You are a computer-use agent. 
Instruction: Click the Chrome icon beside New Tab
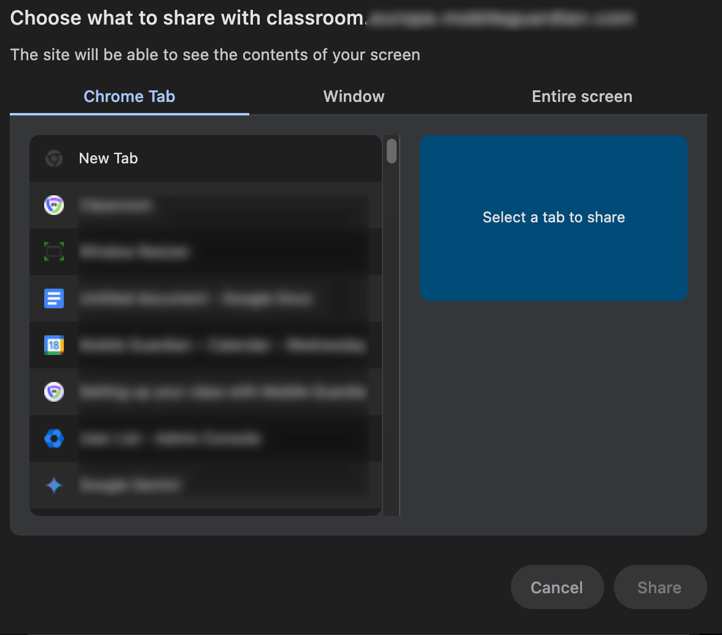[54, 158]
